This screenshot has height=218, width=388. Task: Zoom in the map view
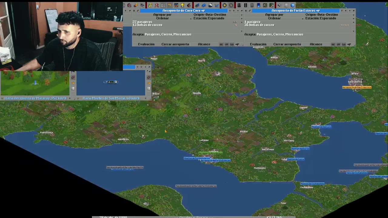pos(224,5)
